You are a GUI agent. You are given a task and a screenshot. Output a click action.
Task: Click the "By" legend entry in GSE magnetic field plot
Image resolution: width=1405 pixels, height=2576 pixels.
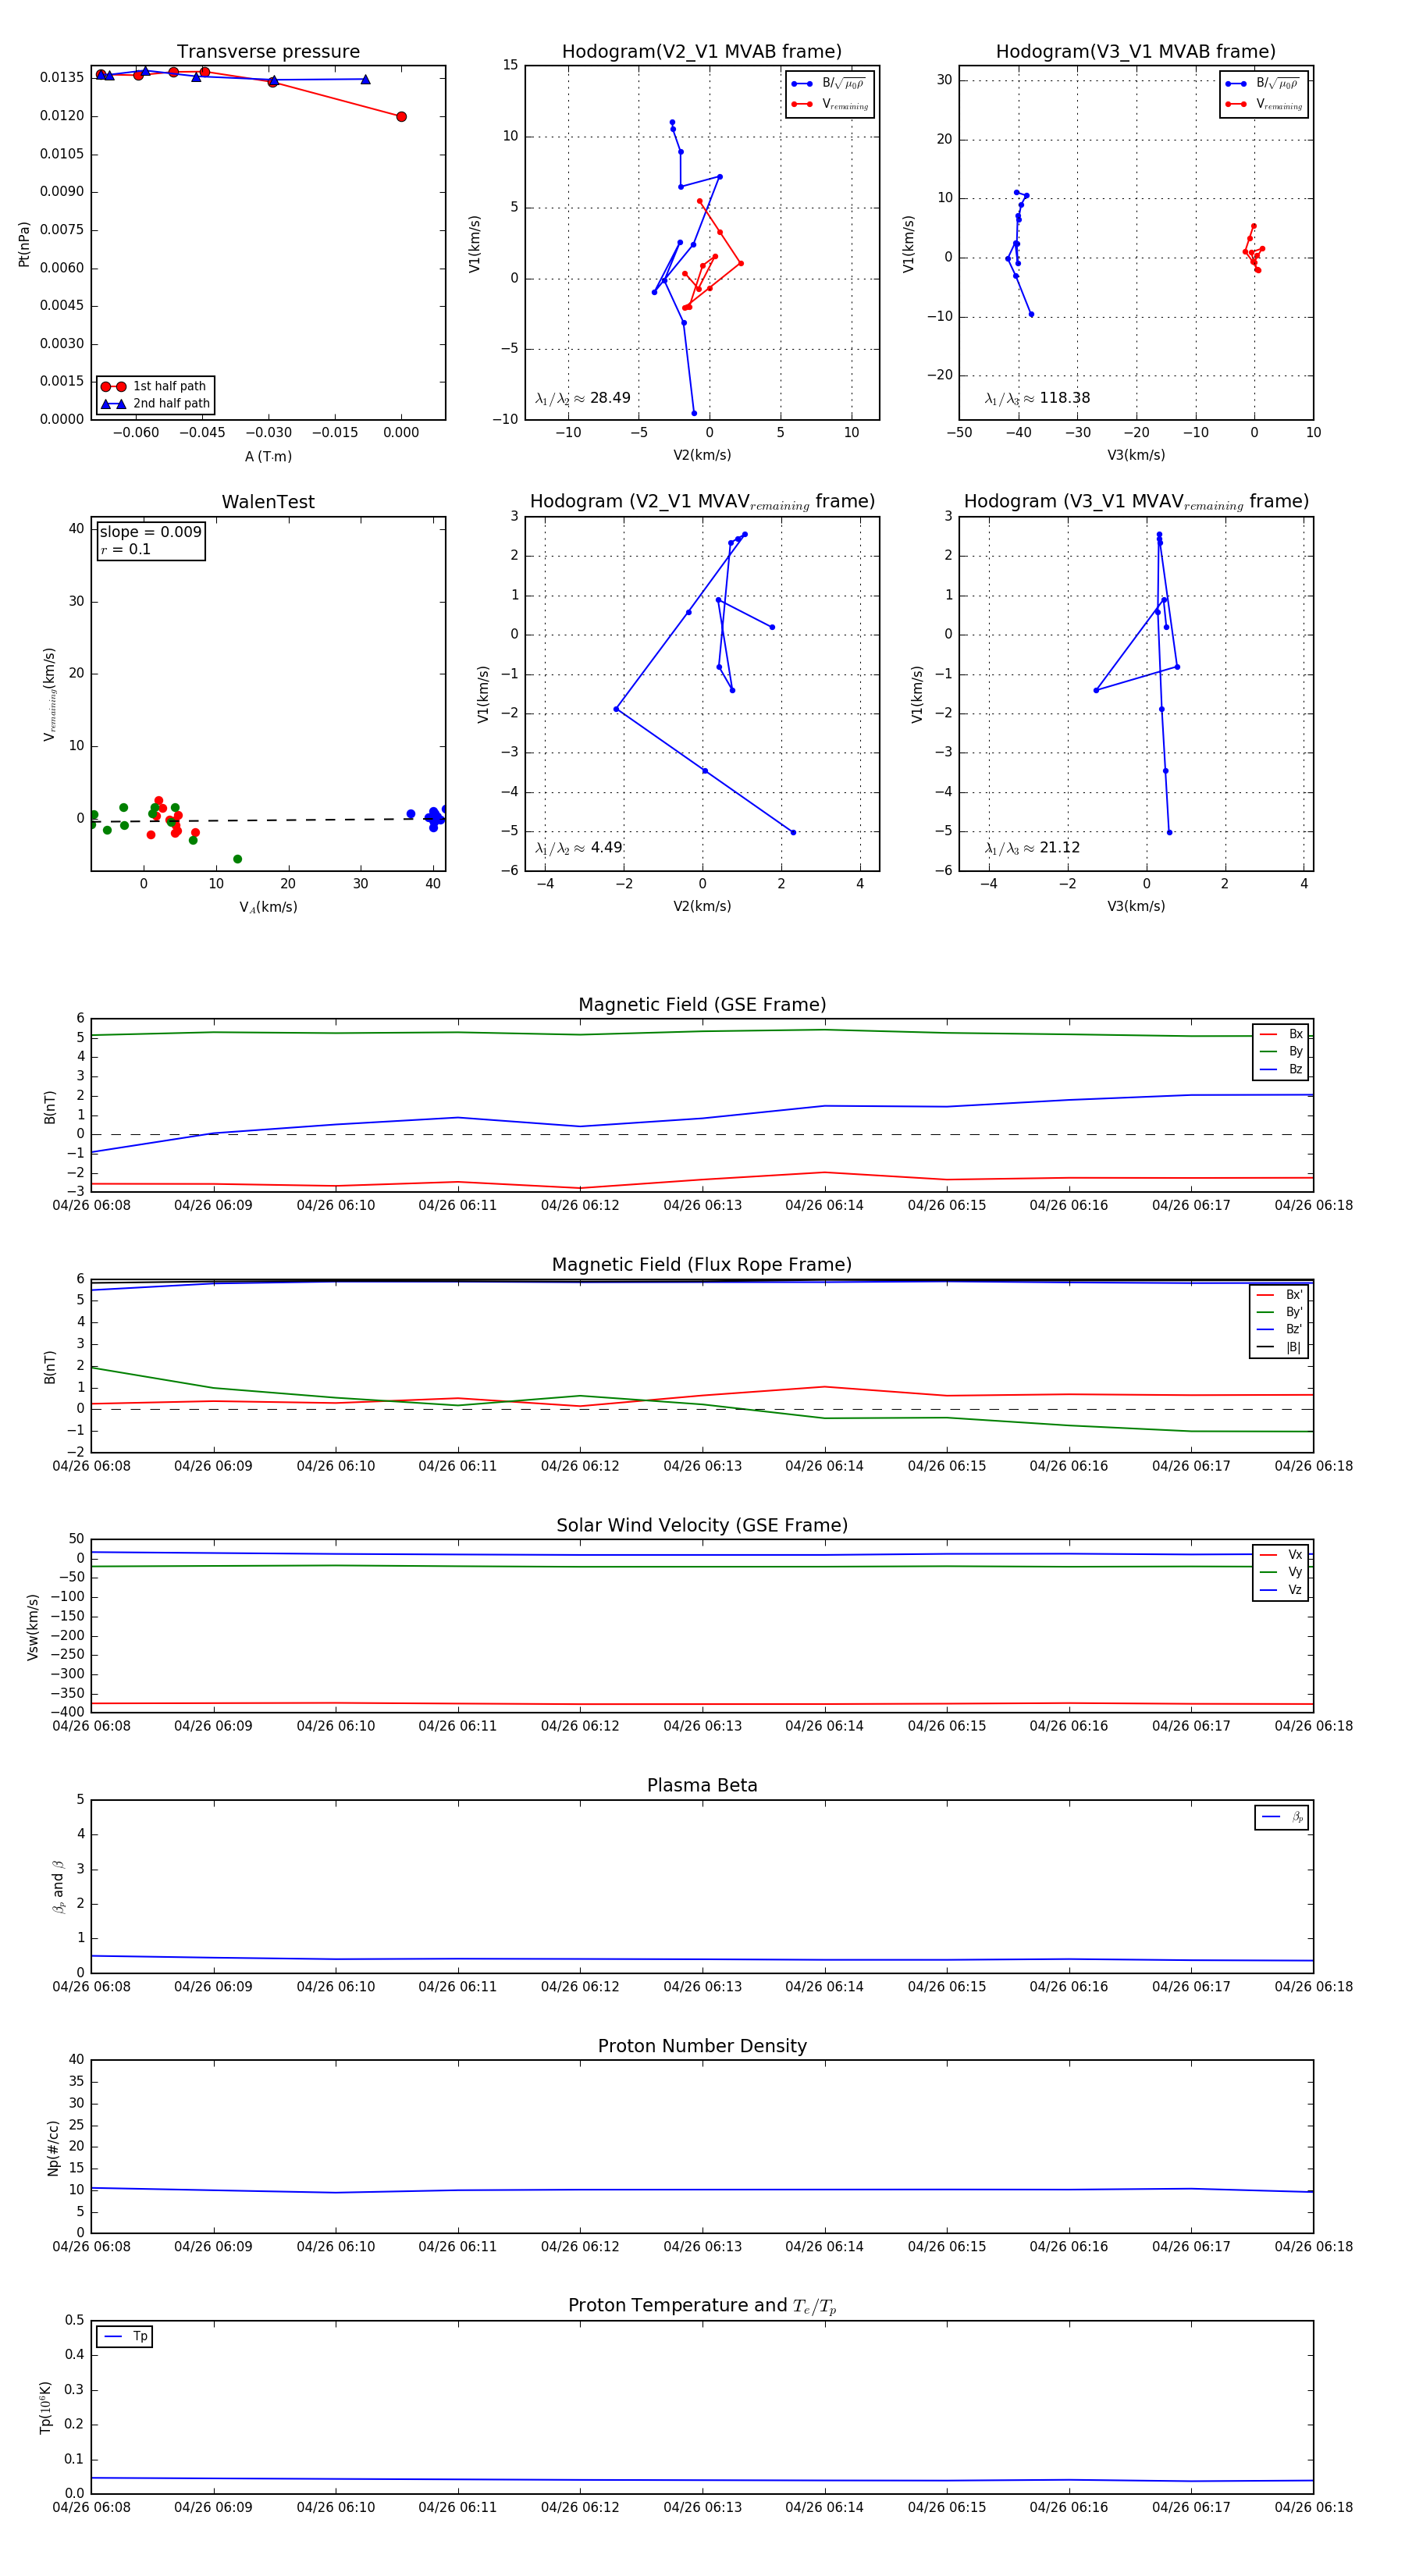pos(1281,1052)
